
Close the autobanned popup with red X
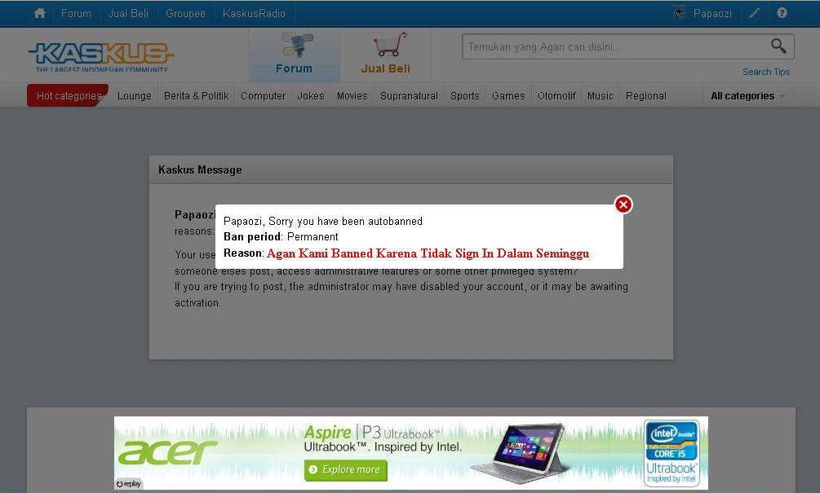point(623,205)
